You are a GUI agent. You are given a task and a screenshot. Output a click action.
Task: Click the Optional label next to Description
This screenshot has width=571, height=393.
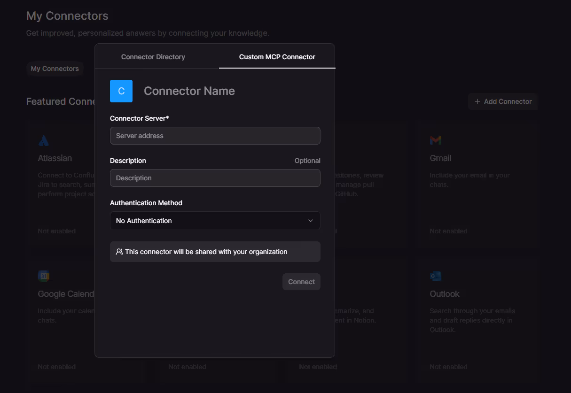[x=307, y=160]
